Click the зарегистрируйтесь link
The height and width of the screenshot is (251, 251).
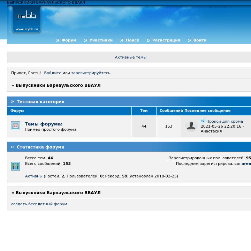(x=91, y=73)
